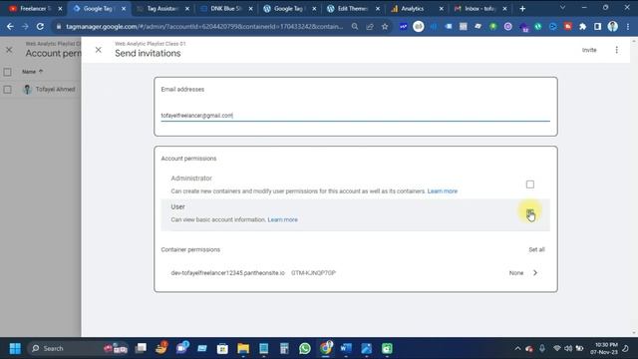Click Set all container permissions
Viewport: 638px width, 359px height.
(536, 249)
